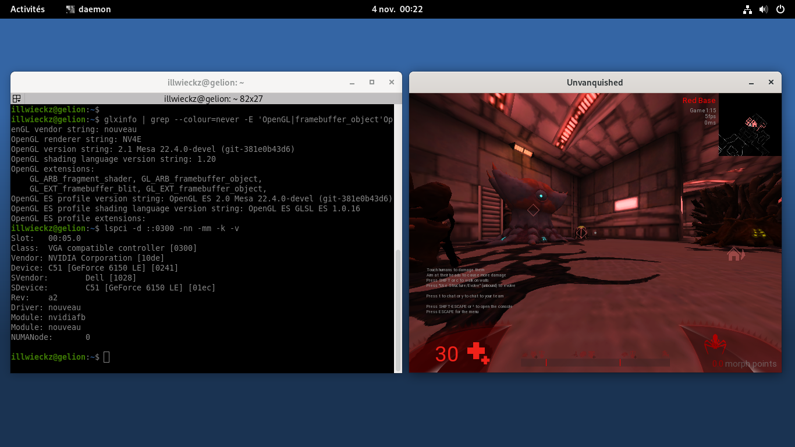Click the 'NUMANode: 0' line

pyautogui.click(x=51, y=337)
